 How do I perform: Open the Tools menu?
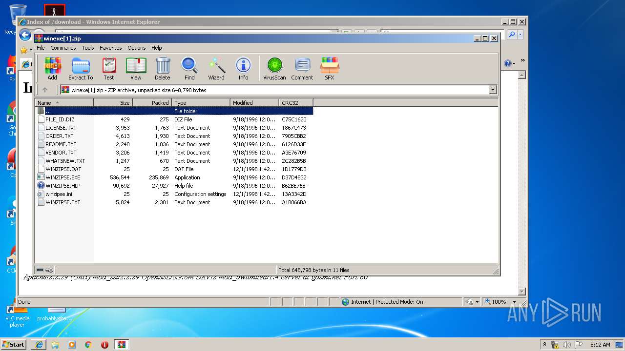click(88, 48)
